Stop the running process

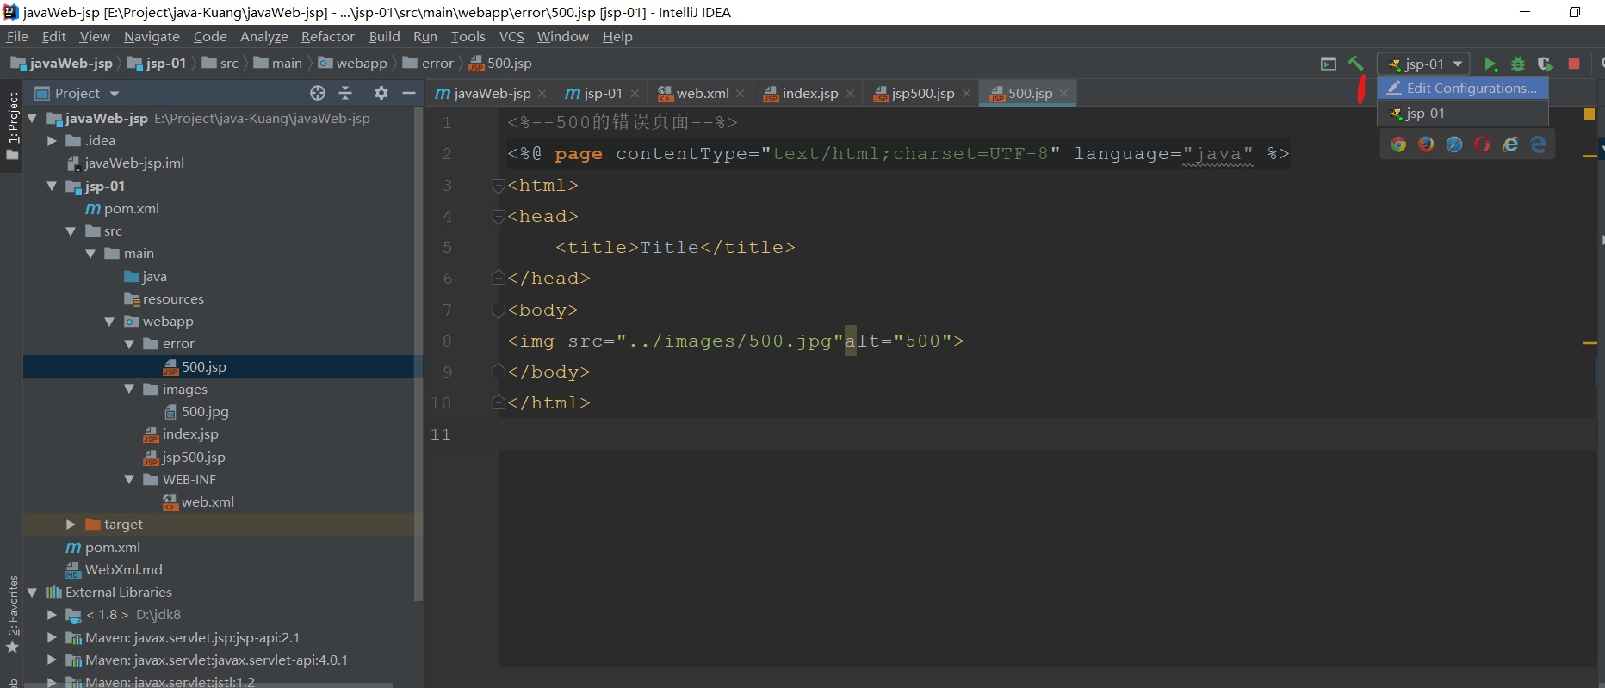tap(1574, 64)
